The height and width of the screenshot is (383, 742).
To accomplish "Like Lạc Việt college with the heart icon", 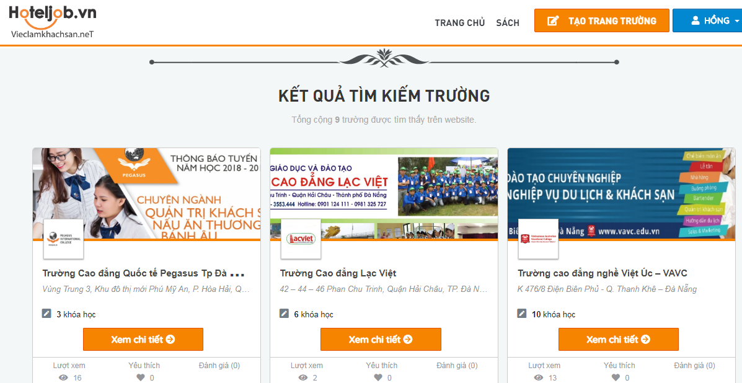I will click(378, 377).
